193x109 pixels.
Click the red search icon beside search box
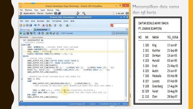pyautogui.click(x=112, y=25)
